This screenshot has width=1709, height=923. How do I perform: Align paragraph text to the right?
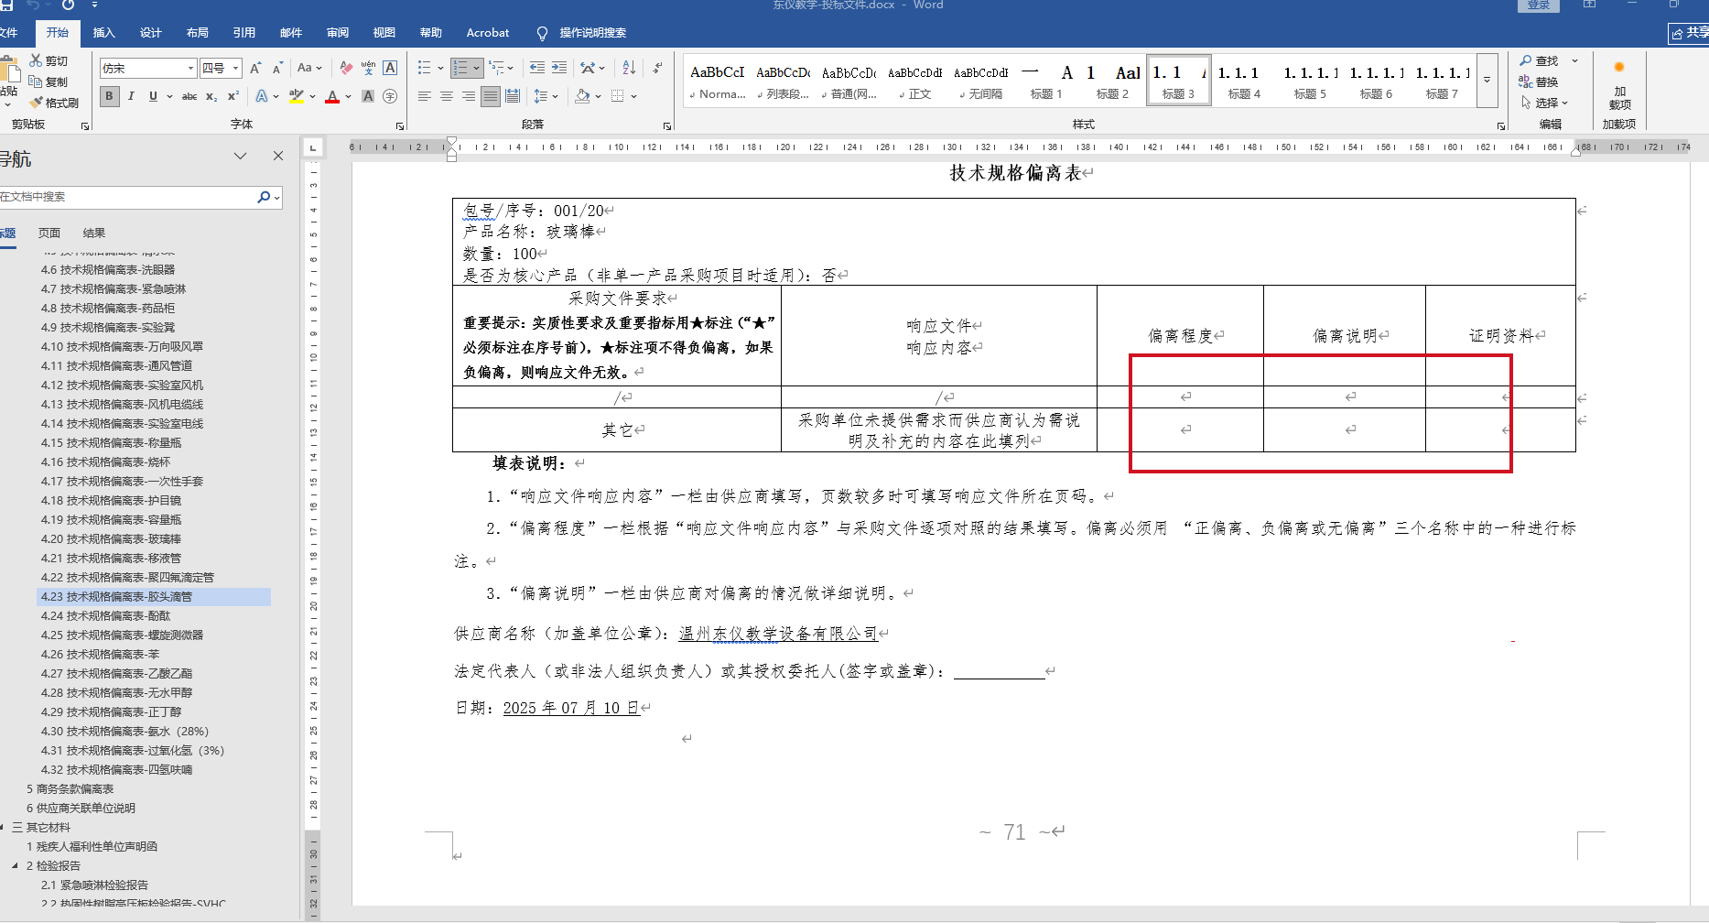click(x=469, y=96)
